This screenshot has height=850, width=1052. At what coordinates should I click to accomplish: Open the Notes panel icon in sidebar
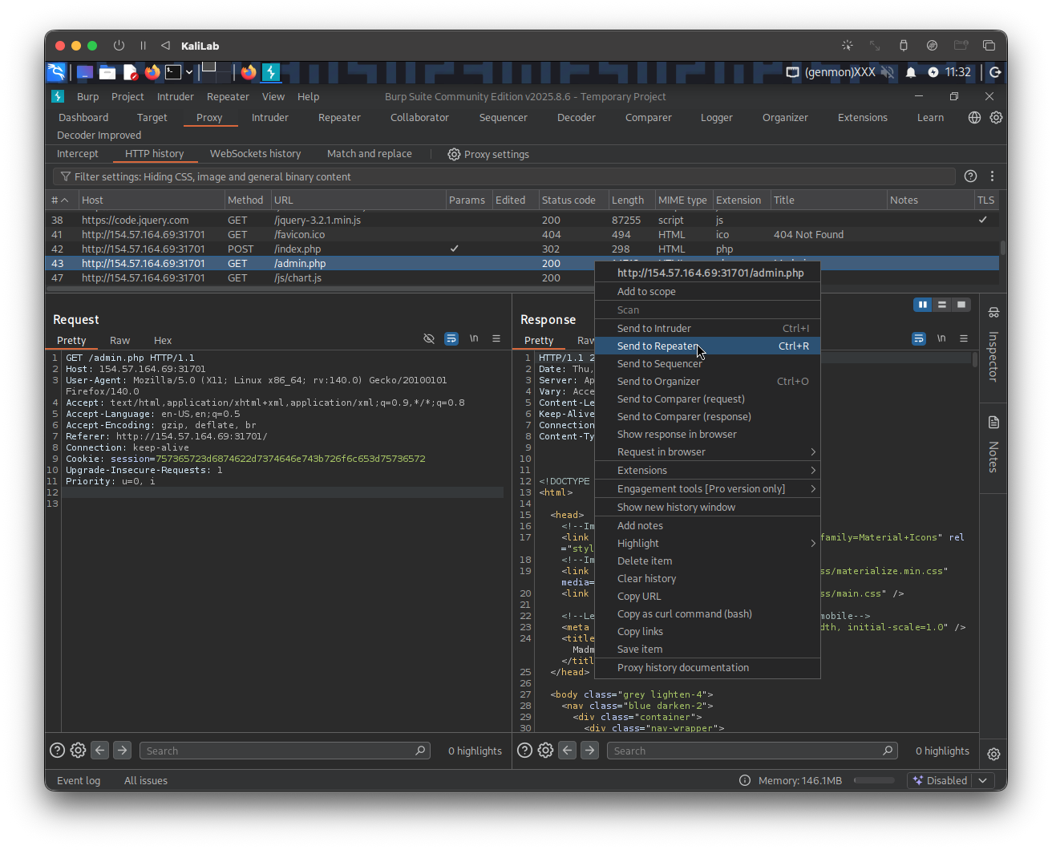(993, 423)
